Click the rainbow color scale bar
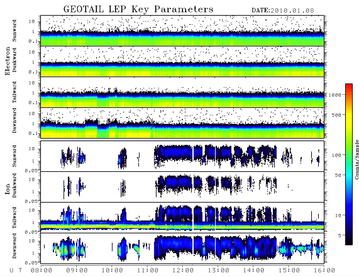Viewport: 359px width, 276px height. coord(349,165)
